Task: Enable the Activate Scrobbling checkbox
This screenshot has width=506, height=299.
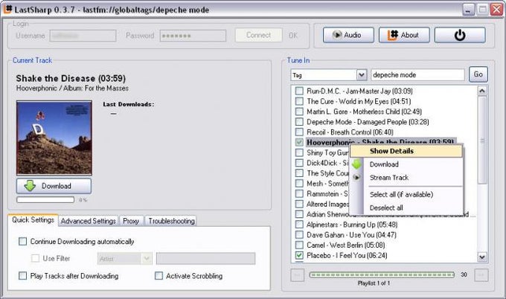Action: coord(158,276)
